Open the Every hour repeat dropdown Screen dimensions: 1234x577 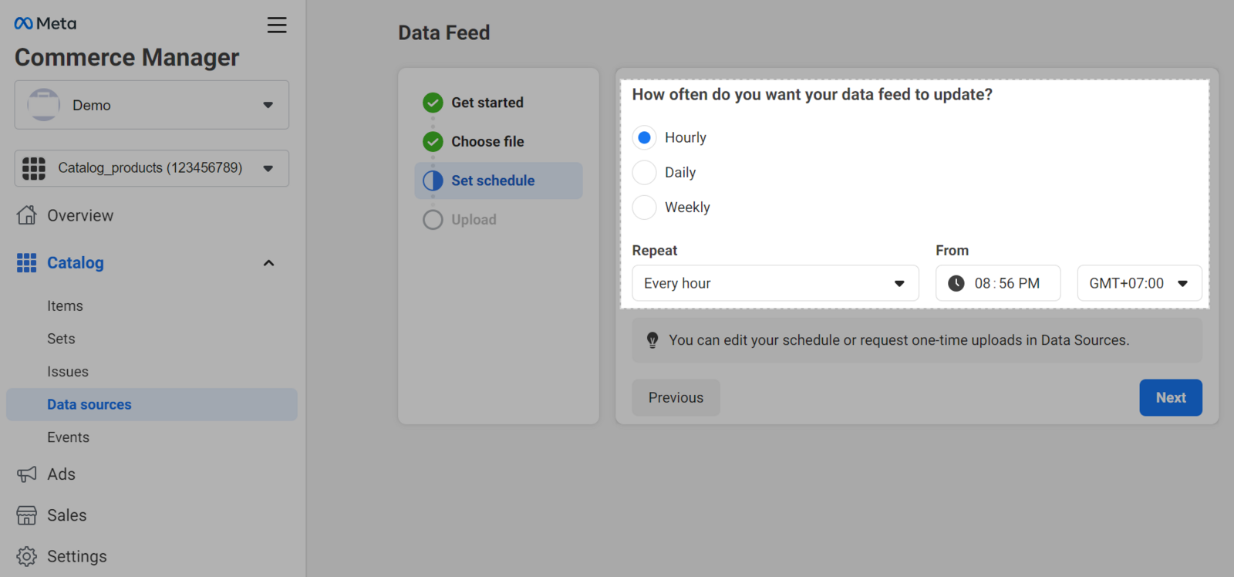click(775, 283)
